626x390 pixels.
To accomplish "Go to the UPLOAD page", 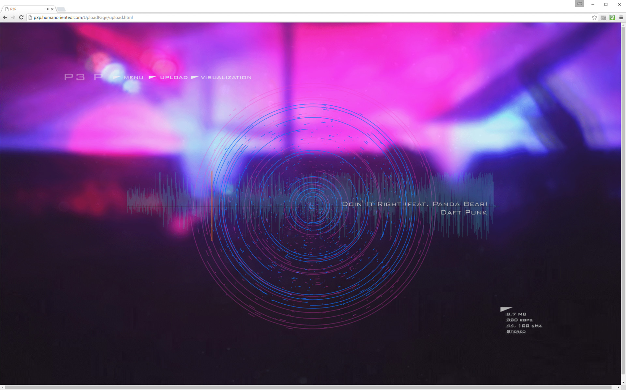I will click(x=173, y=77).
